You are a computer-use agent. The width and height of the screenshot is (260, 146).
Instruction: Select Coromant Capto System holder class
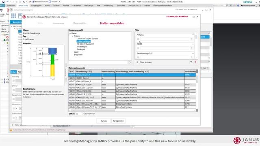pyautogui.click(x=87, y=39)
